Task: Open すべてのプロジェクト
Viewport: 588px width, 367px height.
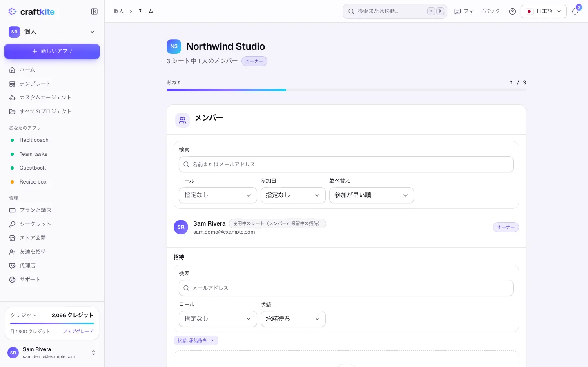Action: (52, 111)
